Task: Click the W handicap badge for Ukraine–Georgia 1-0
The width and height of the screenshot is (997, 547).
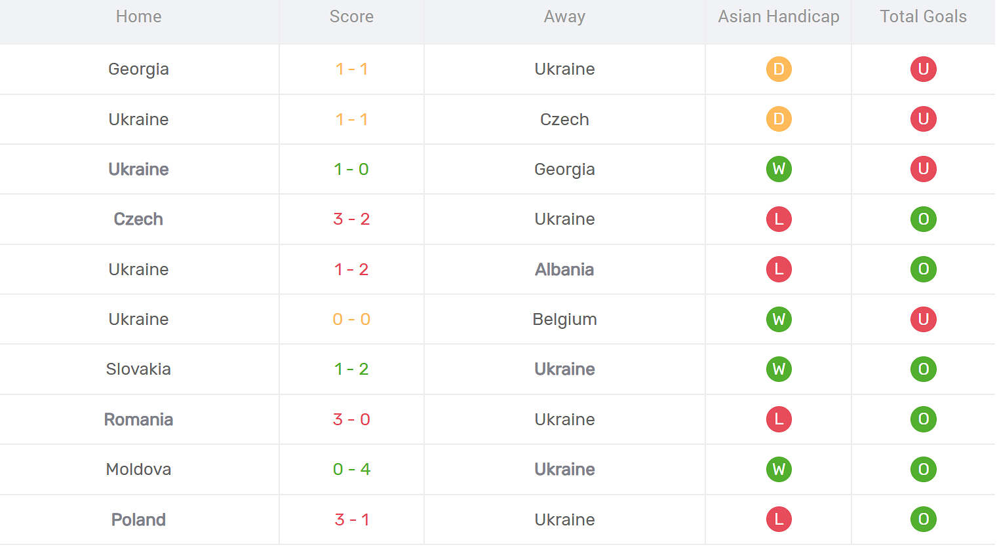Action: point(779,169)
